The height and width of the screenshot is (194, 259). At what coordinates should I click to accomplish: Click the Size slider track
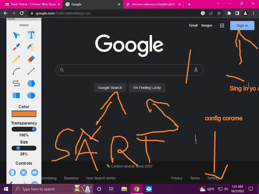24,148
